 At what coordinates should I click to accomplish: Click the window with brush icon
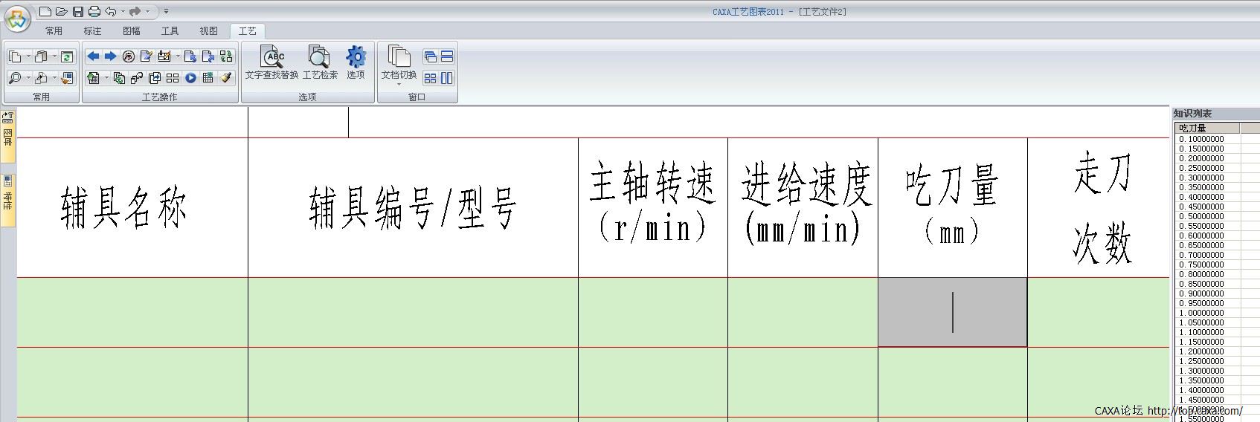click(67, 78)
